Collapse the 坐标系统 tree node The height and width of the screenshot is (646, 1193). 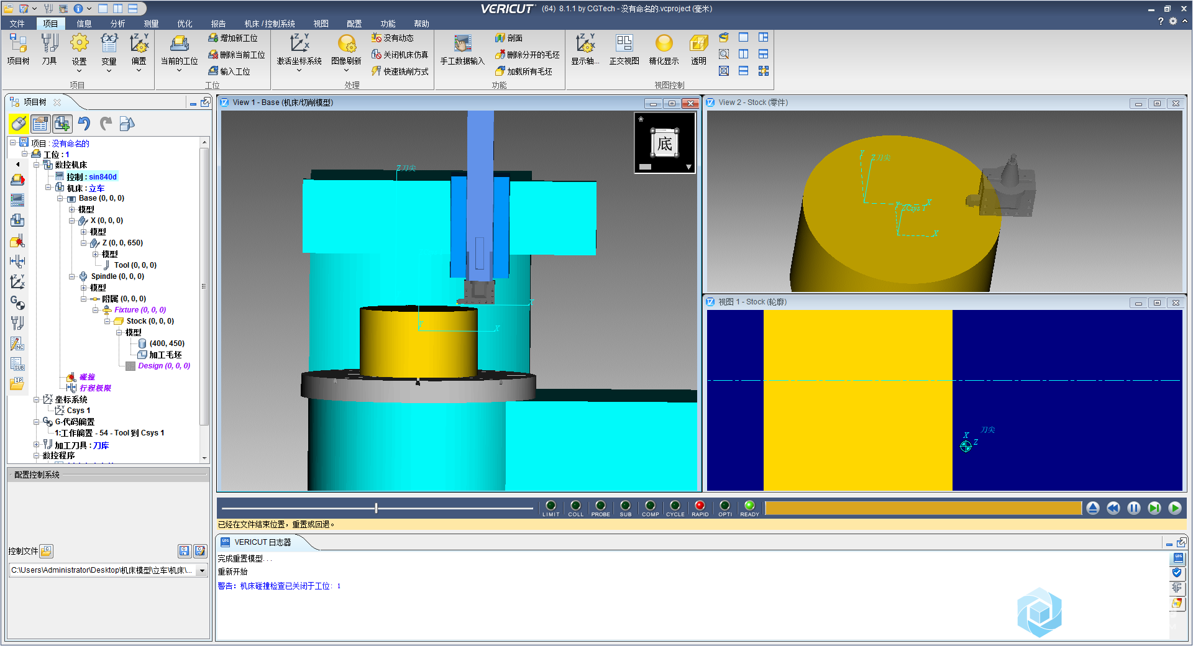(x=37, y=400)
